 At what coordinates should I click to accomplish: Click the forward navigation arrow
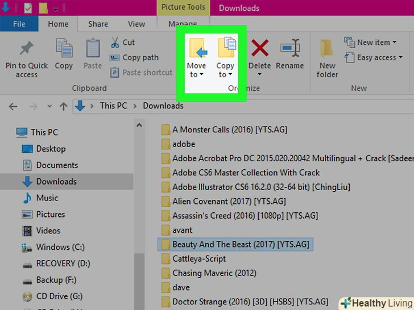(x=33, y=107)
